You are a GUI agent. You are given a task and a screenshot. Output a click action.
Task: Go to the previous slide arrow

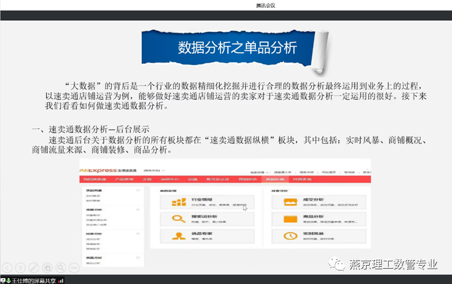tap(7, 267)
